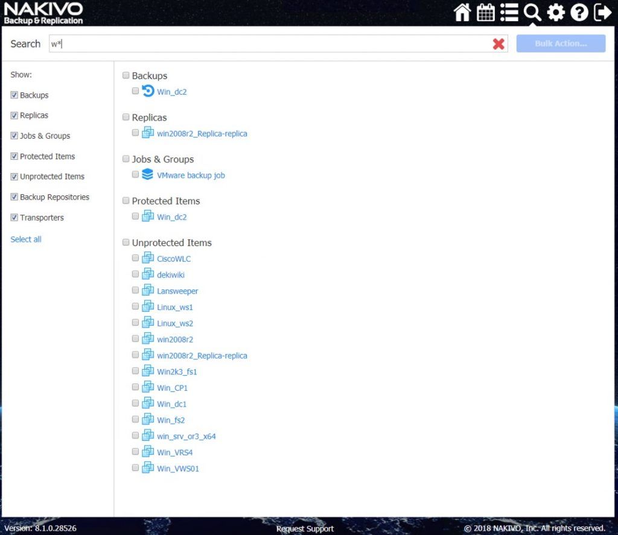Click the Select all link
618x535 pixels.
click(26, 239)
